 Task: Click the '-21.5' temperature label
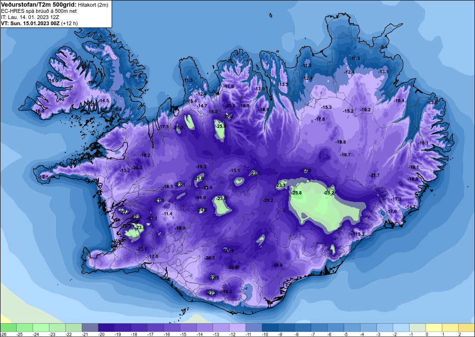[x=160, y=201]
